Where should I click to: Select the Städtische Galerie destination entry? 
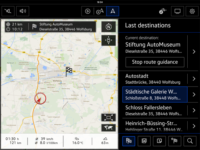[x=155, y=95]
